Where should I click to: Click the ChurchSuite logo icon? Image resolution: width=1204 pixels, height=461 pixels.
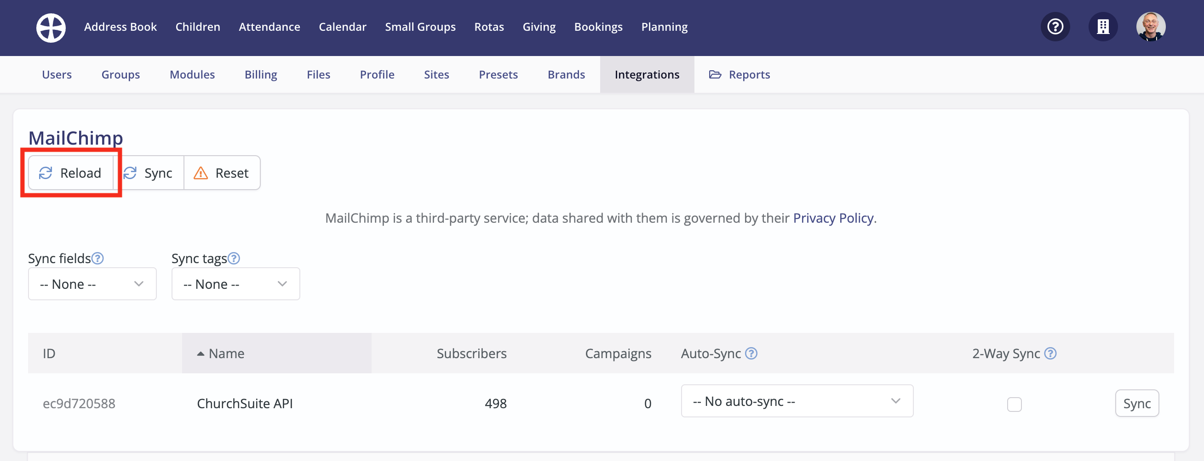[x=51, y=27]
